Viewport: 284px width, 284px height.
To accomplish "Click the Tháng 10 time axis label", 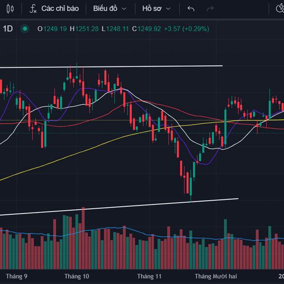I will [x=77, y=276].
